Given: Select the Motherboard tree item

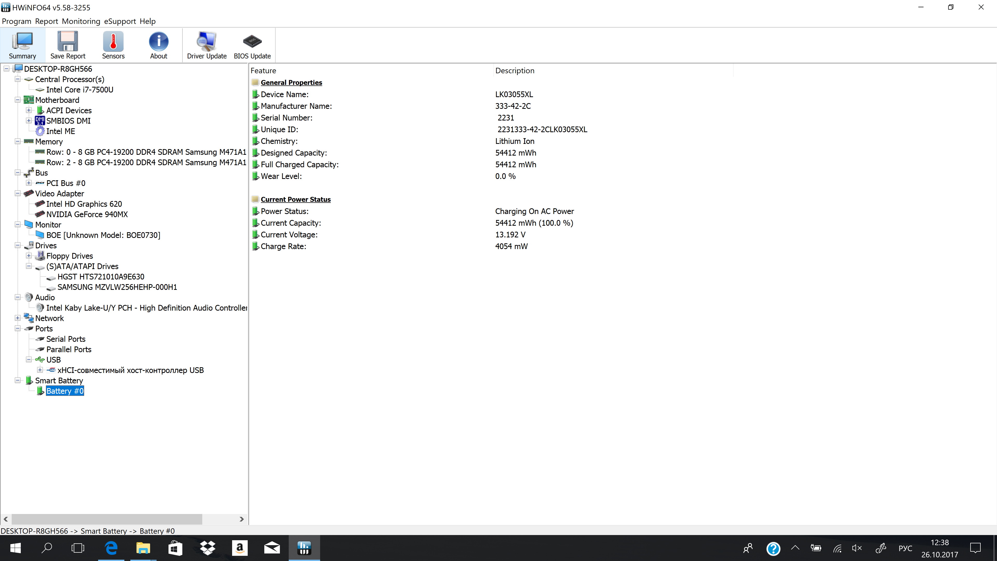Looking at the screenshot, I should pyautogui.click(x=57, y=100).
